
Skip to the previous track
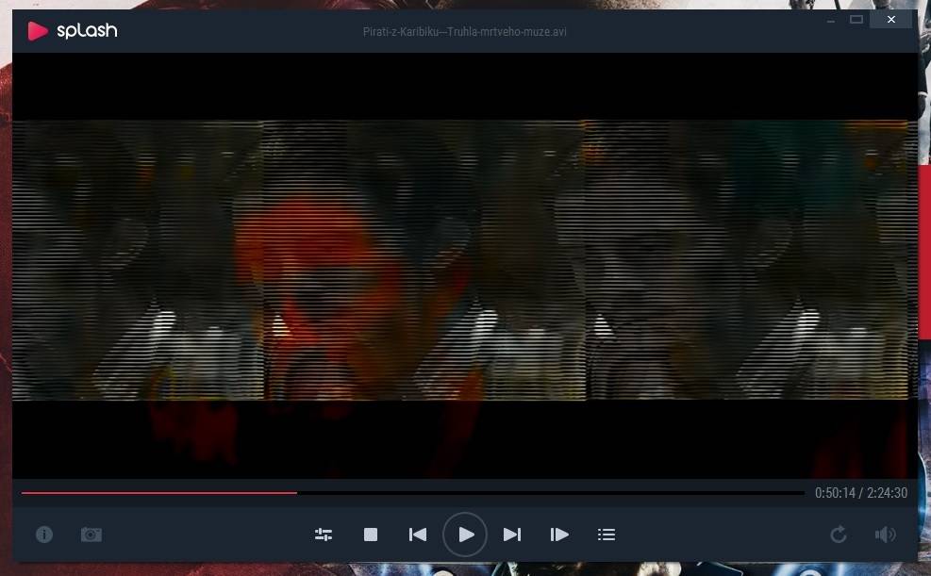418,535
